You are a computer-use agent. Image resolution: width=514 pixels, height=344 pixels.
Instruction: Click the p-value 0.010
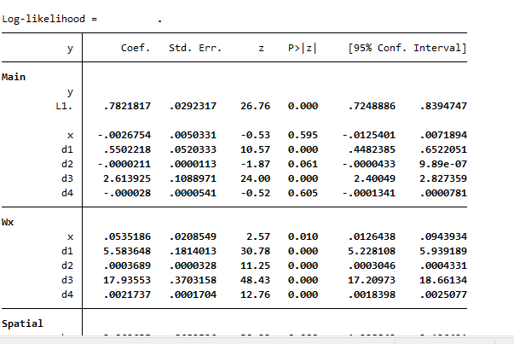303,236
